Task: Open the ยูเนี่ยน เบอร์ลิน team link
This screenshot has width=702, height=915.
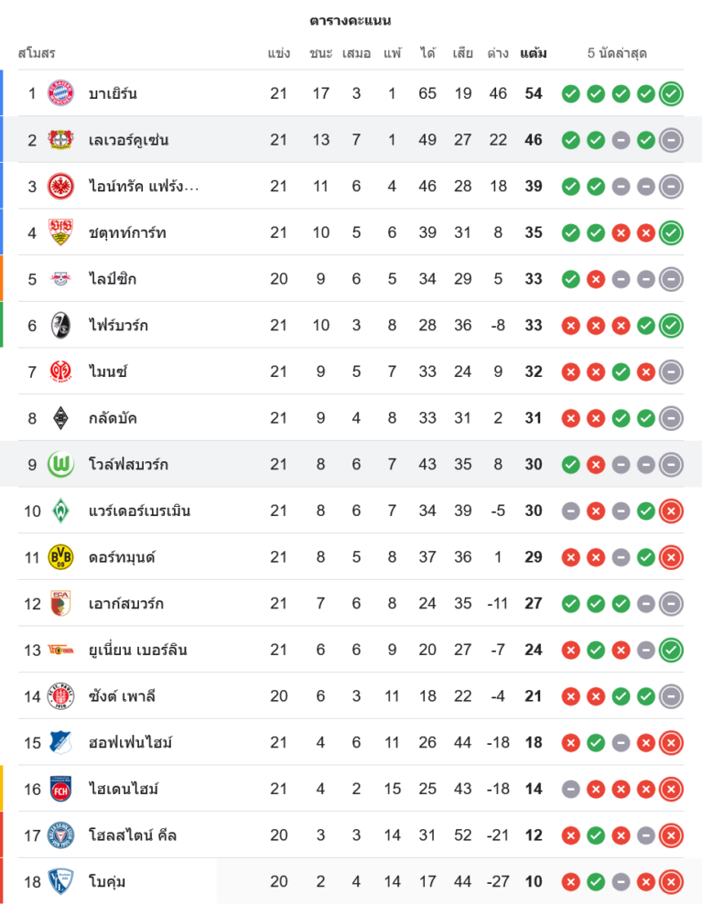Action: pyautogui.click(x=139, y=650)
